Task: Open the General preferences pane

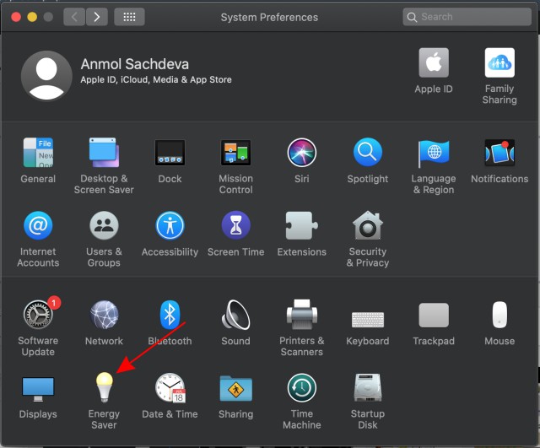Action: click(38, 152)
